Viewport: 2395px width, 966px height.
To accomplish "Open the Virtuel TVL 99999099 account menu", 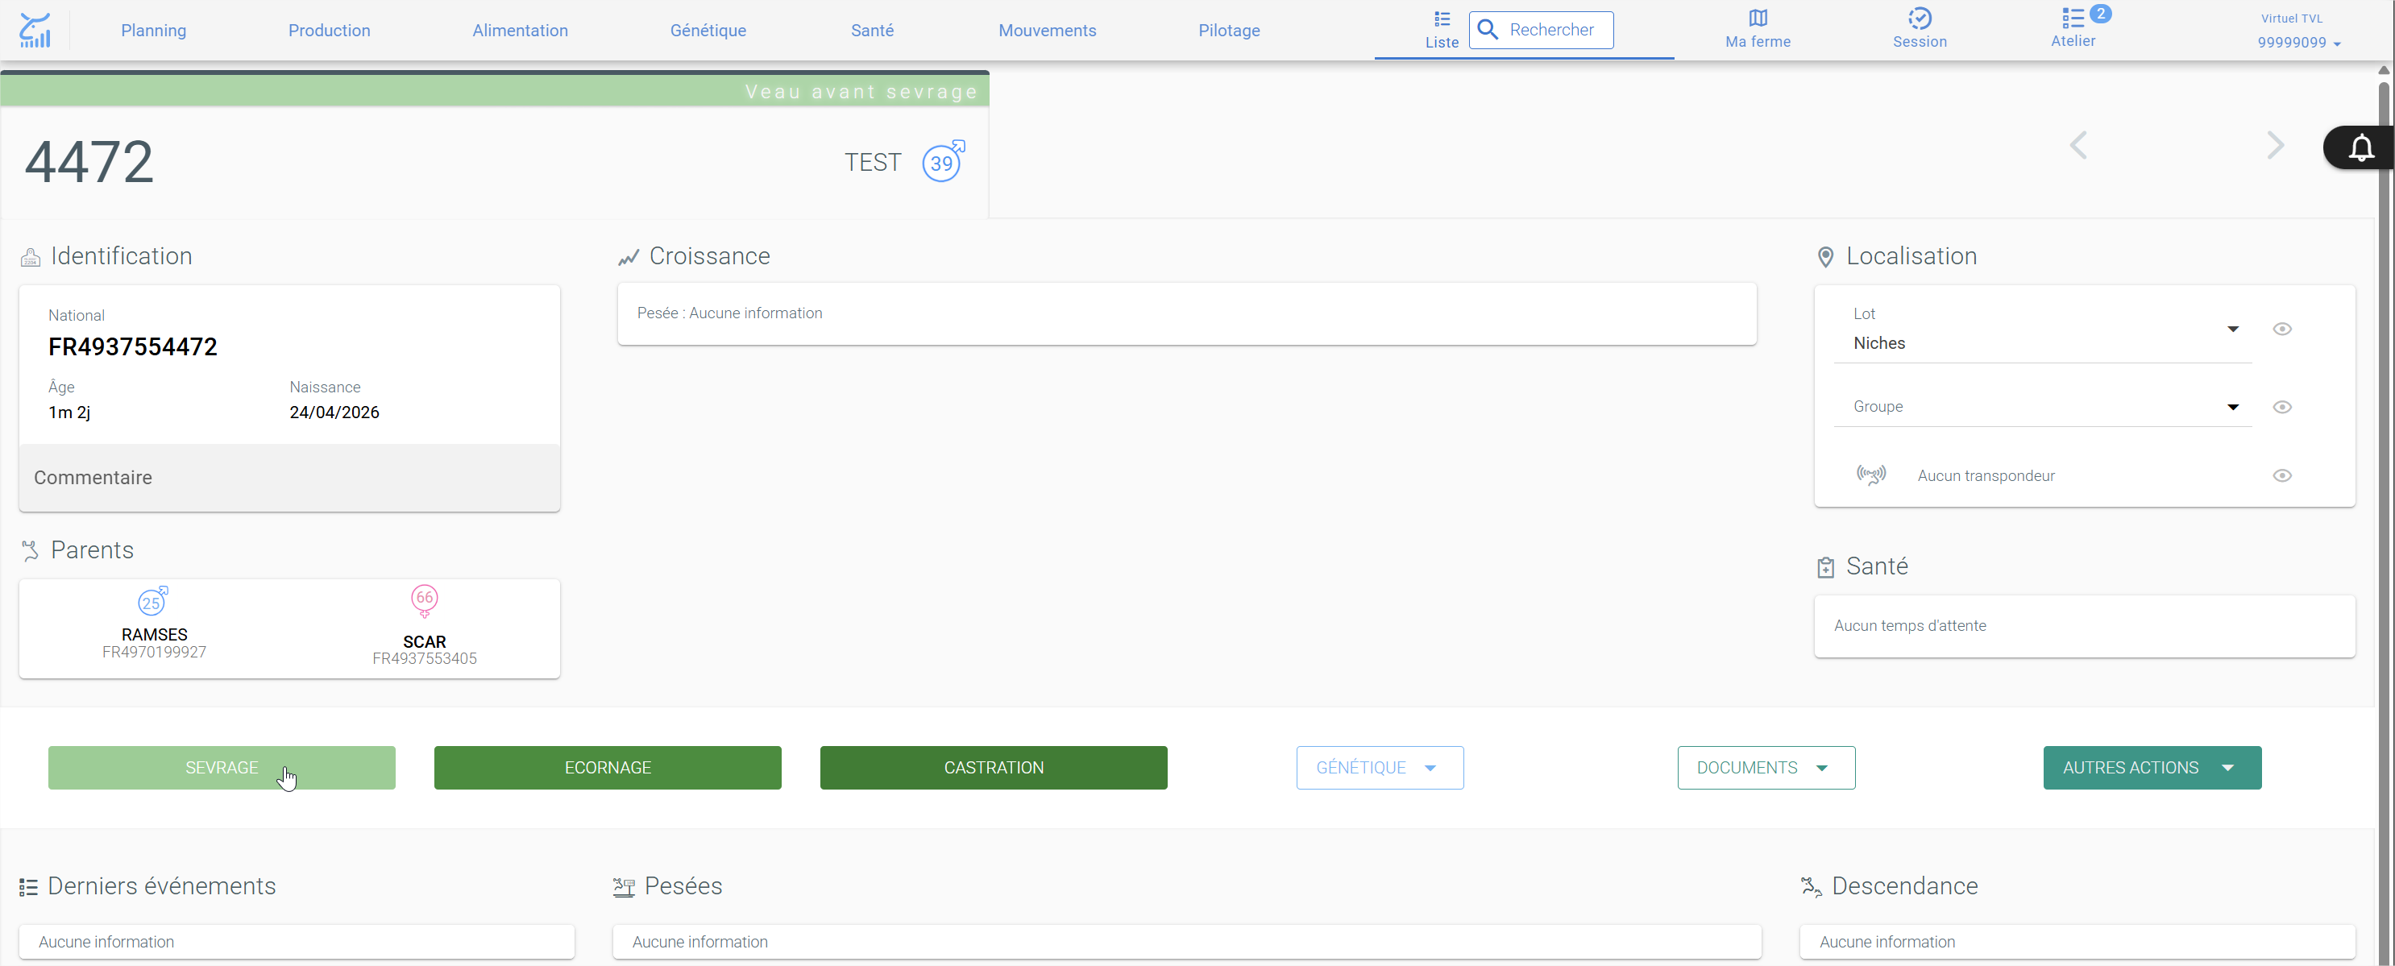I will pos(2297,31).
